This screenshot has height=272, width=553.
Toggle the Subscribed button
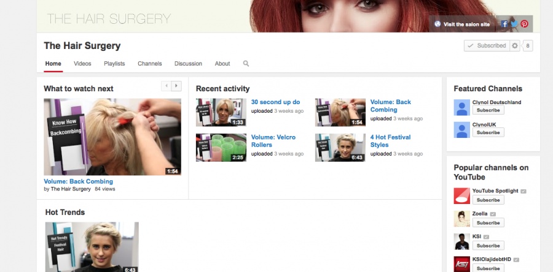tap(487, 46)
